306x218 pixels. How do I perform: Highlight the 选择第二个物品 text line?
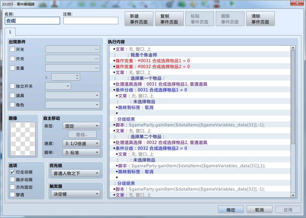(200, 137)
